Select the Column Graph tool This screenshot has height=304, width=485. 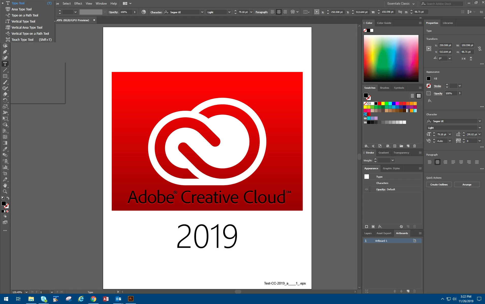5,167
